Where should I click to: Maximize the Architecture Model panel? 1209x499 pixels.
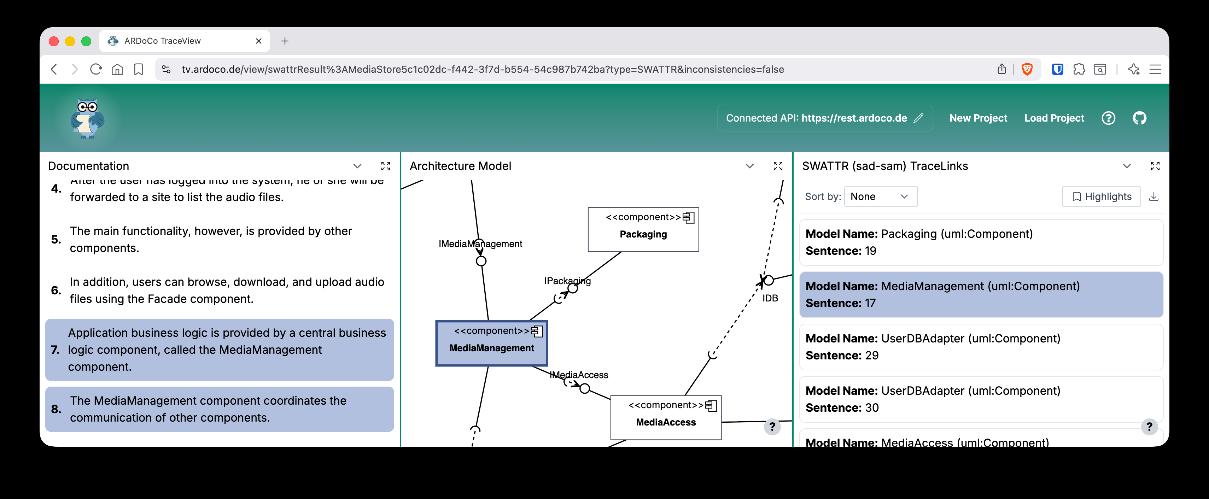coord(778,166)
